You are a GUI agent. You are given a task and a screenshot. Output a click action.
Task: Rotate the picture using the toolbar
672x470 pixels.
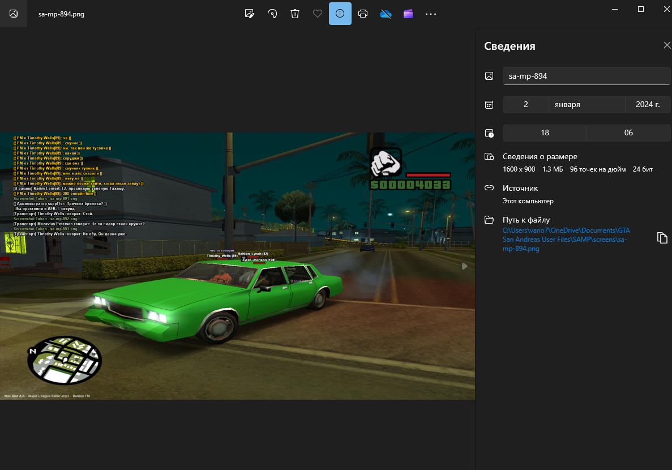click(x=272, y=14)
